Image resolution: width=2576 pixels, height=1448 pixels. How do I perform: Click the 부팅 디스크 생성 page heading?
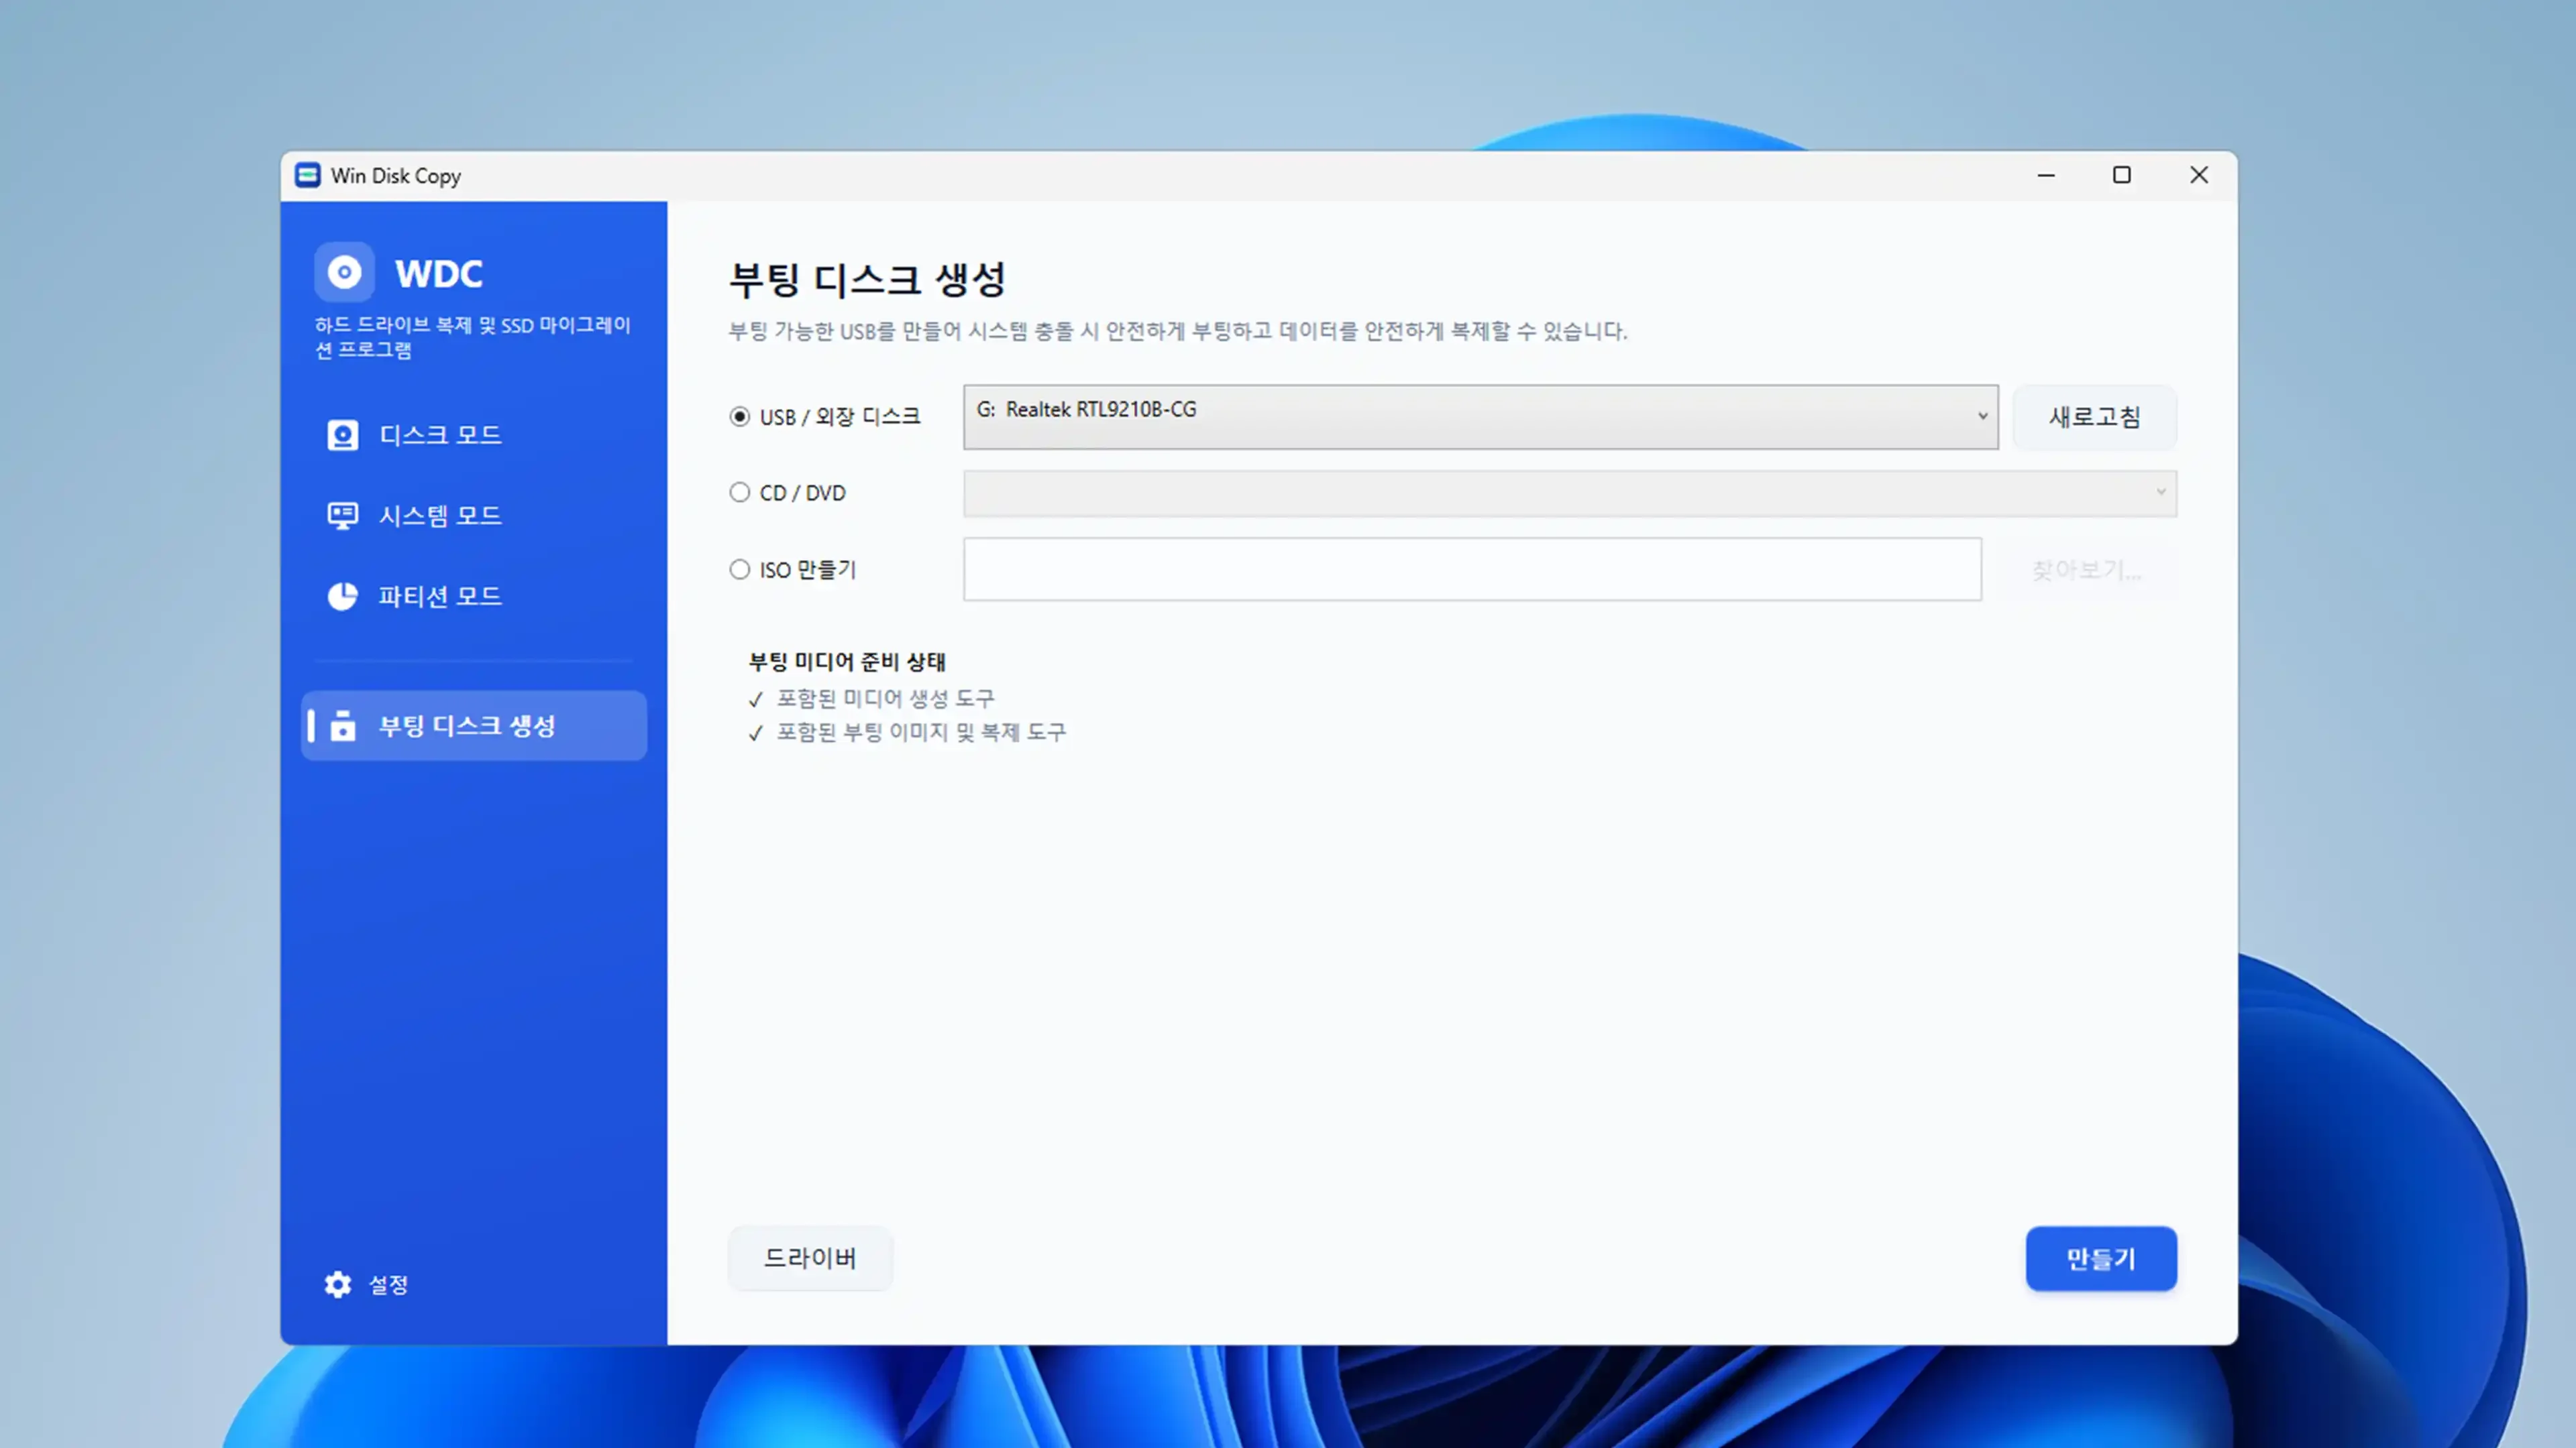point(867,279)
